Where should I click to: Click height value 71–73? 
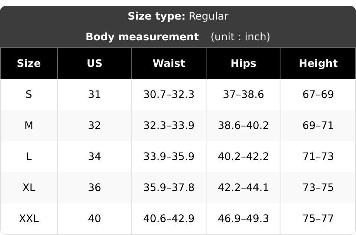point(318,156)
